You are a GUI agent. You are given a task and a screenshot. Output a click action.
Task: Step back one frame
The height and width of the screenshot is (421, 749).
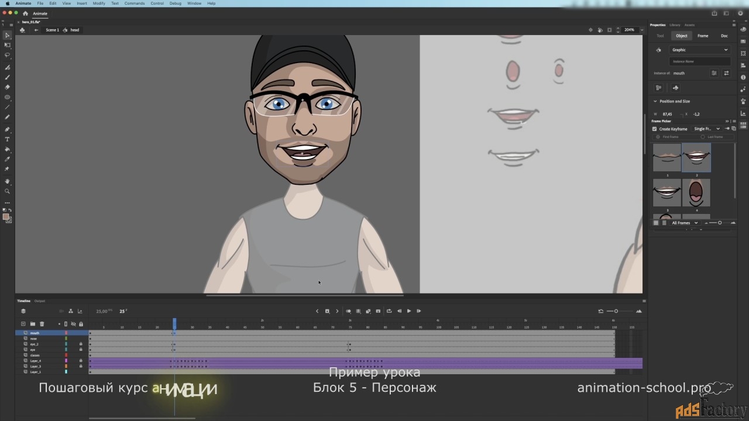pos(400,311)
